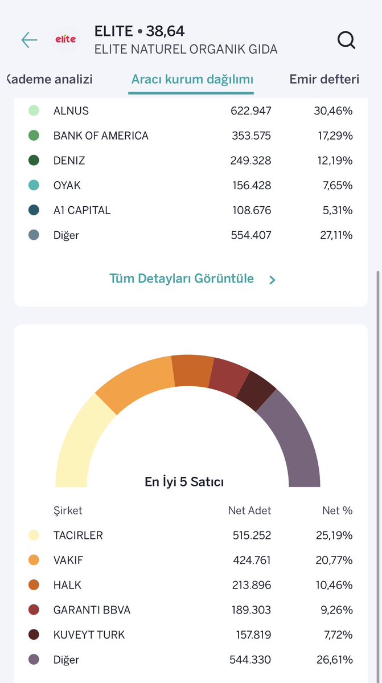Click TACIRLER net amount 515.252
Screen dimensions: 382x683
252,535
